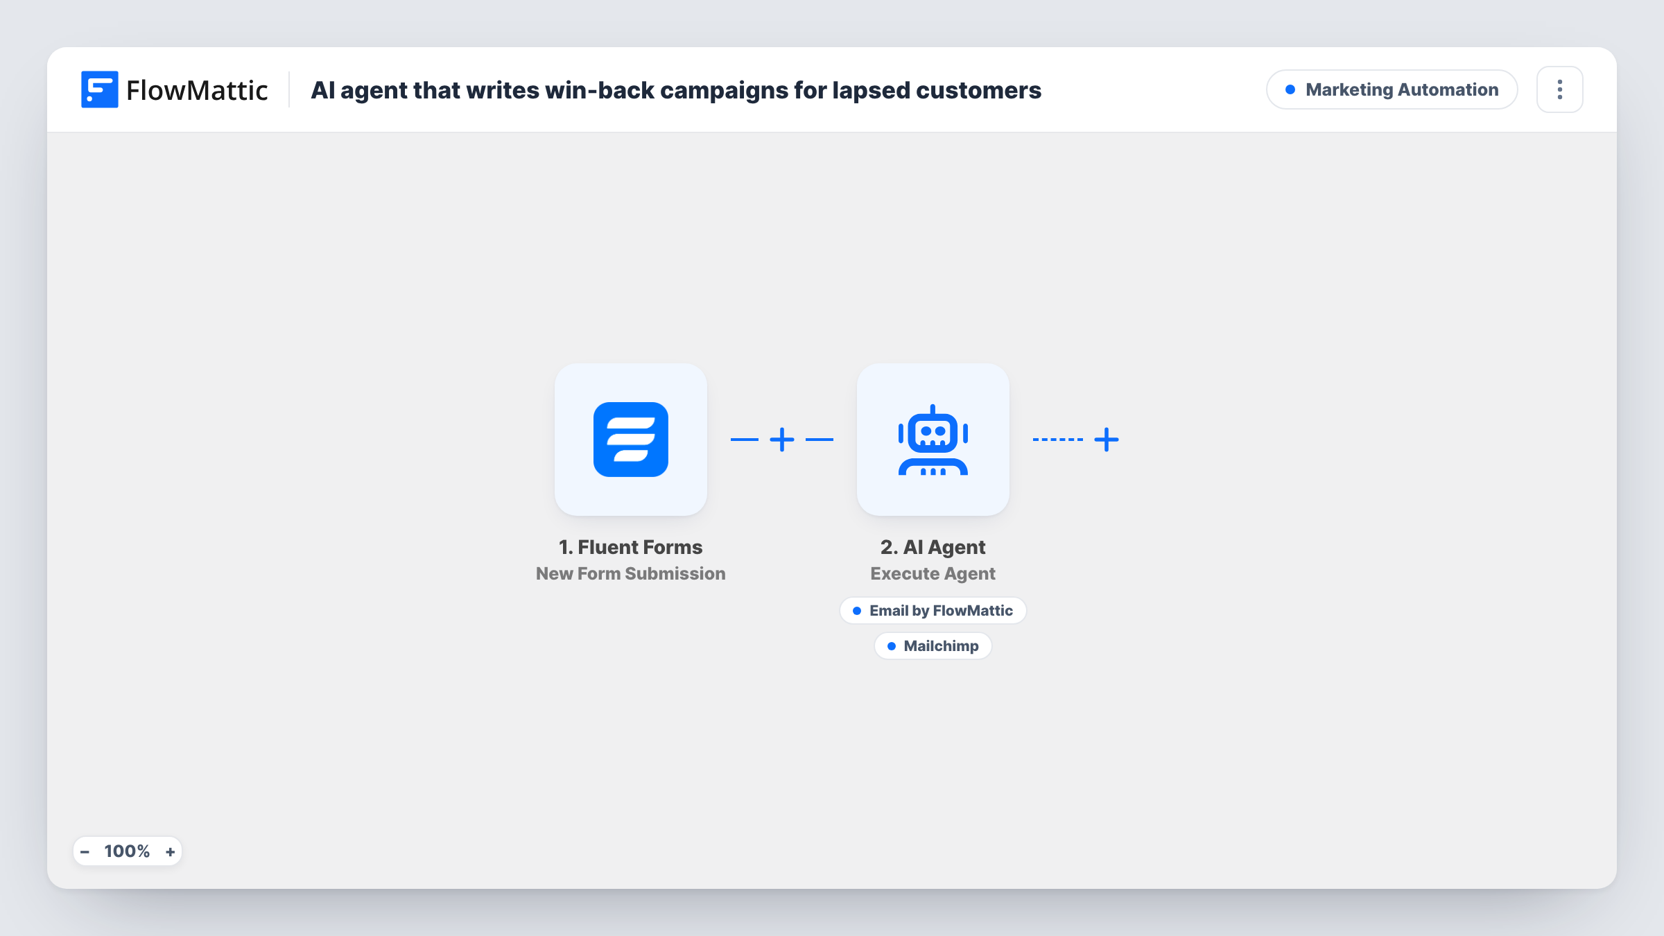
Task: Zoom out with the minus button
Action: coord(85,851)
